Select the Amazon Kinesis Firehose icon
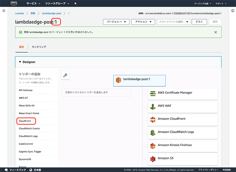 click(153, 146)
